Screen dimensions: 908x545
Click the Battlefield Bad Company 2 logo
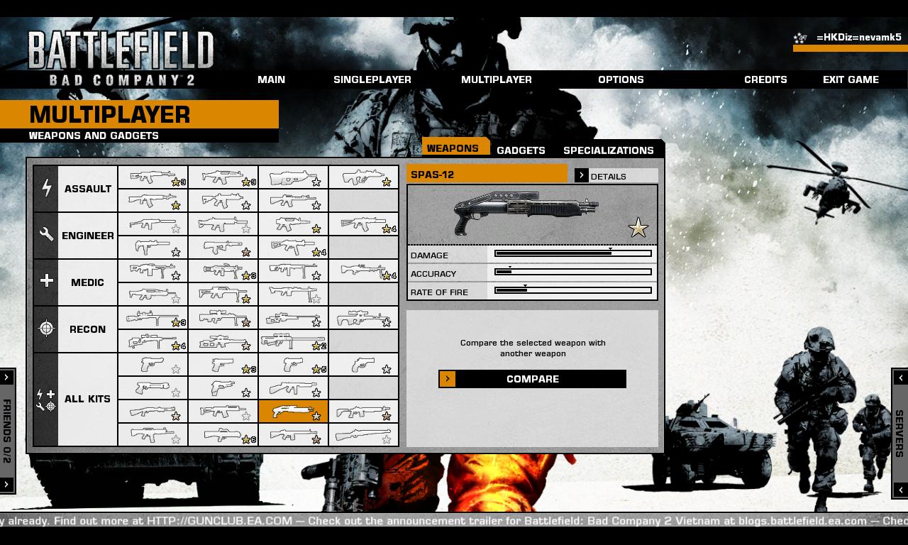click(x=121, y=58)
